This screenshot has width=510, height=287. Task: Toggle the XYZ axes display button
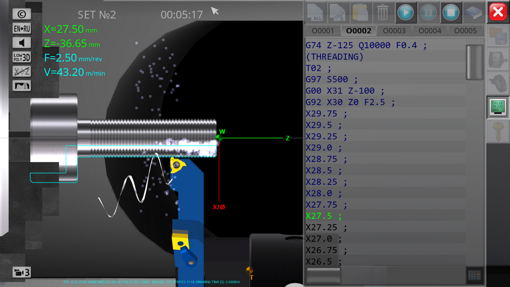[22, 72]
